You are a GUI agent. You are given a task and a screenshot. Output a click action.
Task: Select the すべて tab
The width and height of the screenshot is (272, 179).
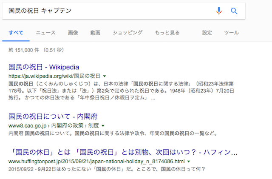pos(16,33)
